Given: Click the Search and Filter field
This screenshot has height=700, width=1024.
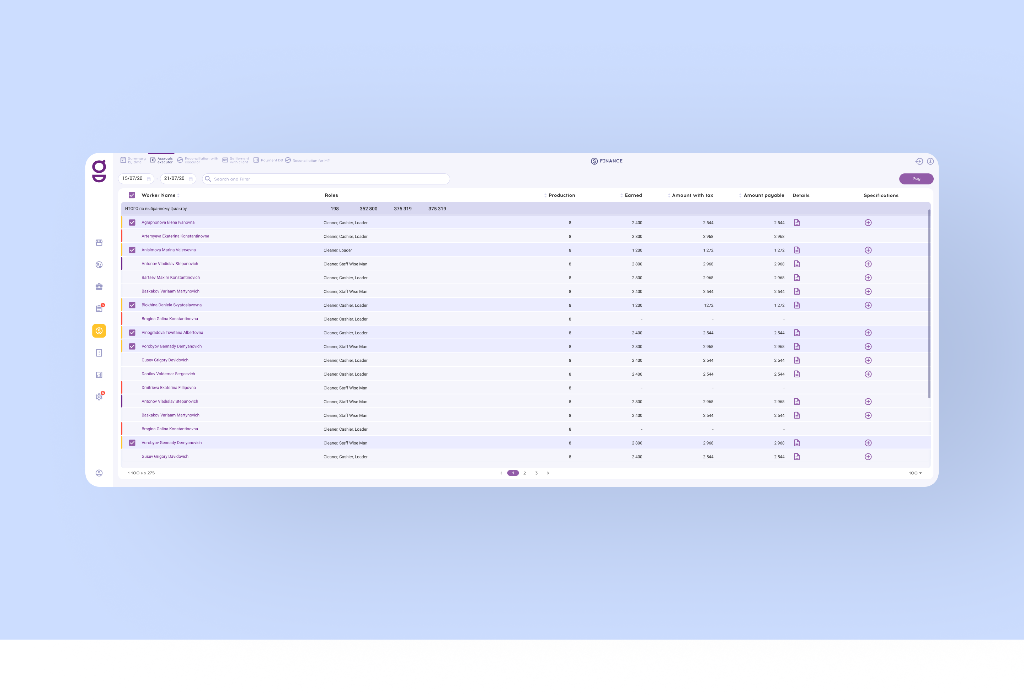Looking at the screenshot, I should click(326, 179).
